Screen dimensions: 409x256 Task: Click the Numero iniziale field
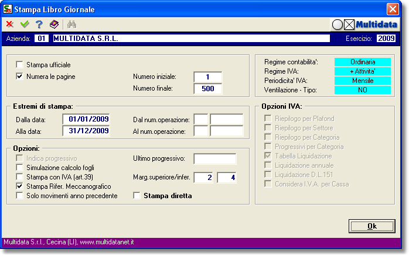click(208, 77)
